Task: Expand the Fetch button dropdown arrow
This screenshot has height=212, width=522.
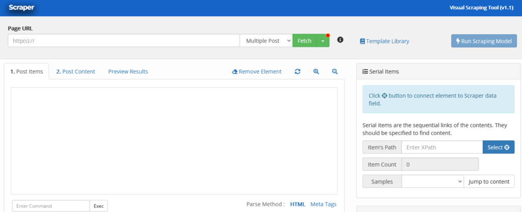Action: 323,41
